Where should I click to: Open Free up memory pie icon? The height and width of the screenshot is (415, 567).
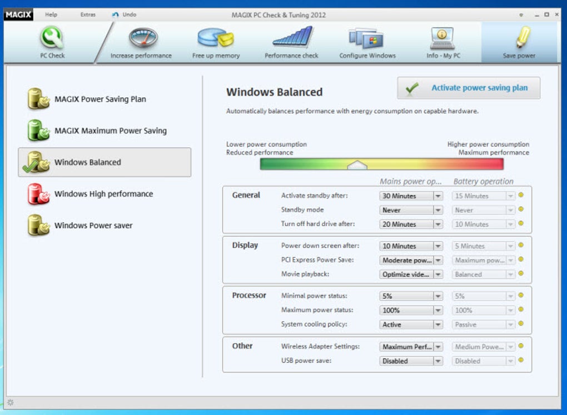(216, 37)
